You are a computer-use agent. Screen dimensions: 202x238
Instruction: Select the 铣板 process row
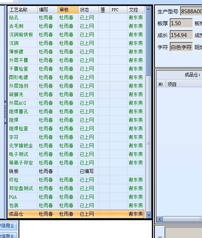click(x=76, y=172)
